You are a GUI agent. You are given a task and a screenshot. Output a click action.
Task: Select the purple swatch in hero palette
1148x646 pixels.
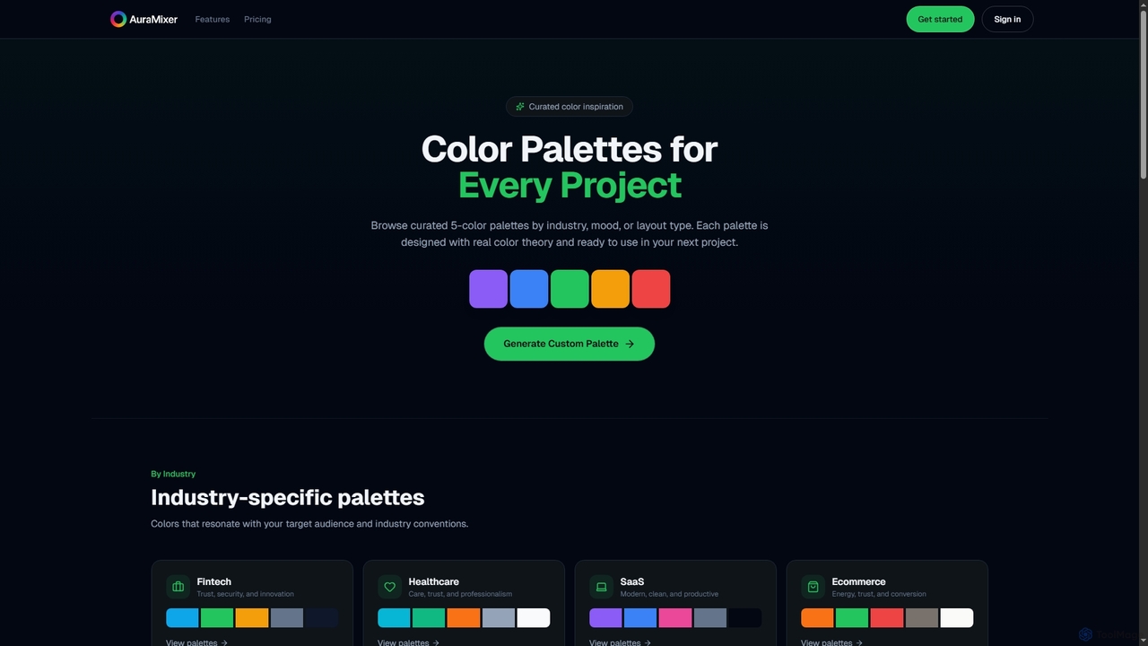tap(489, 289)
